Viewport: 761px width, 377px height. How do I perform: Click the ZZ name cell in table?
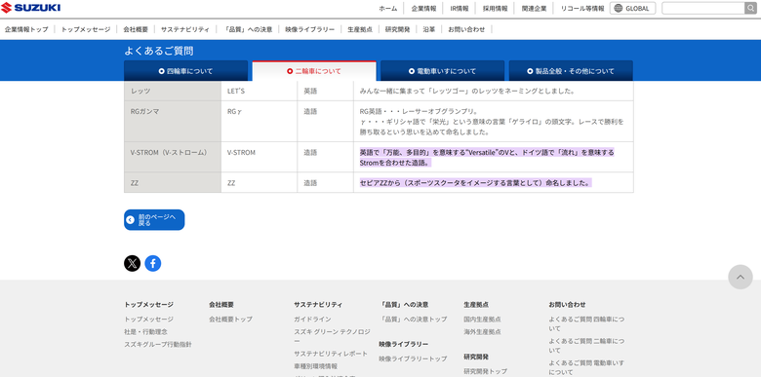click(173, 182)
